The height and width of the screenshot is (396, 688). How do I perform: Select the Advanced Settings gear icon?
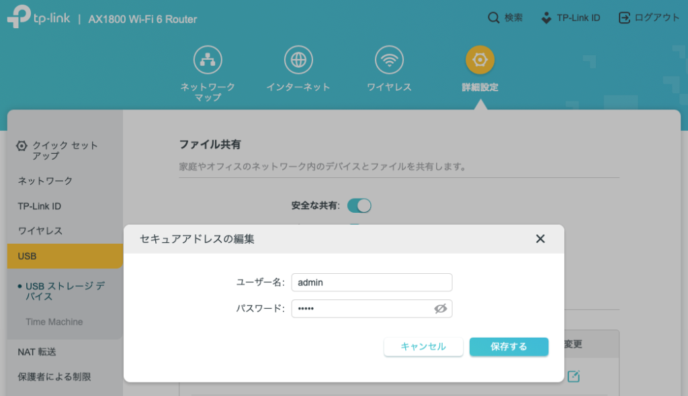pos(480,60)
